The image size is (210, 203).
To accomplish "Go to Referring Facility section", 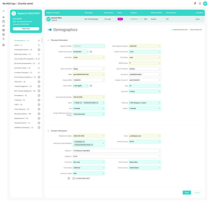I will [23, 54].
